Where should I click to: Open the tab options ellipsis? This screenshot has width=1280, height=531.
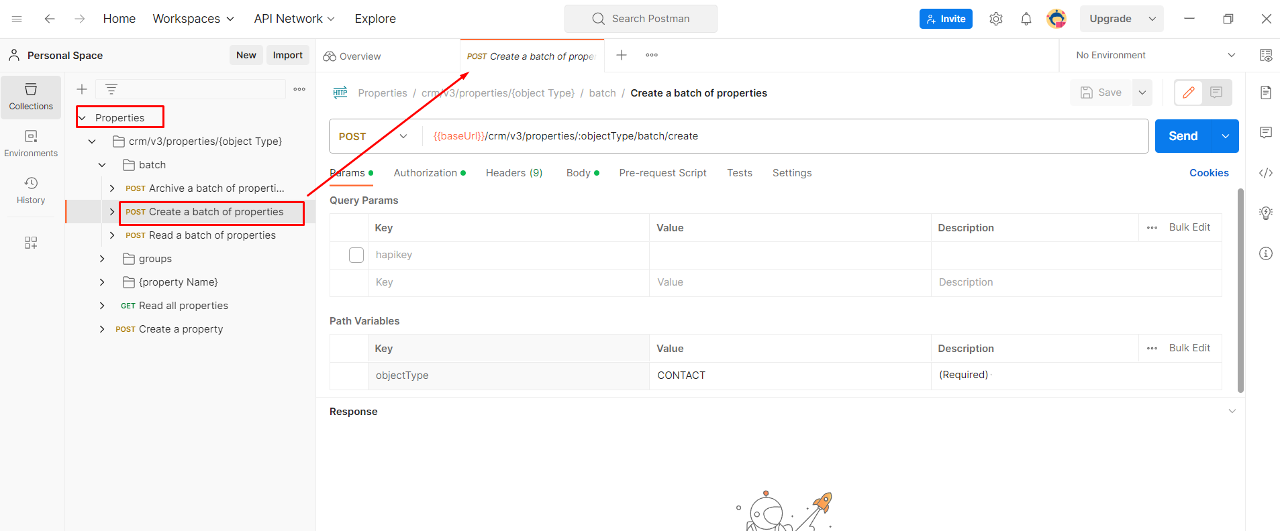(x=652, y=55)
